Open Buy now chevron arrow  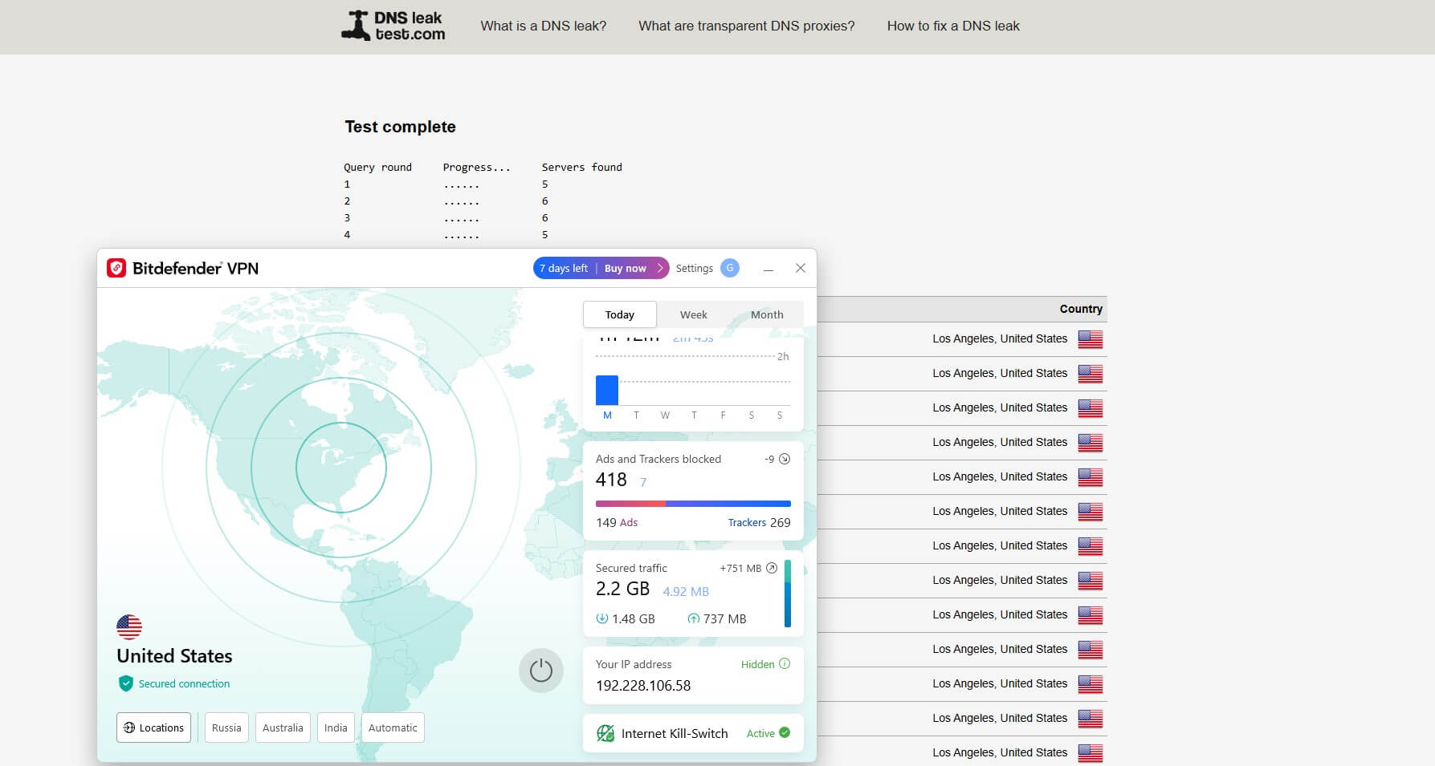click(658, 268)
